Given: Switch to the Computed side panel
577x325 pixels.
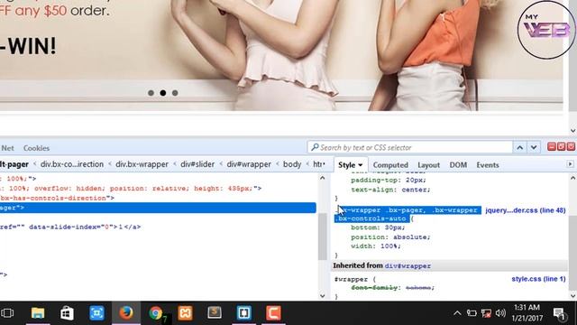Looking at the screenshot, I should tap(390, 165).
